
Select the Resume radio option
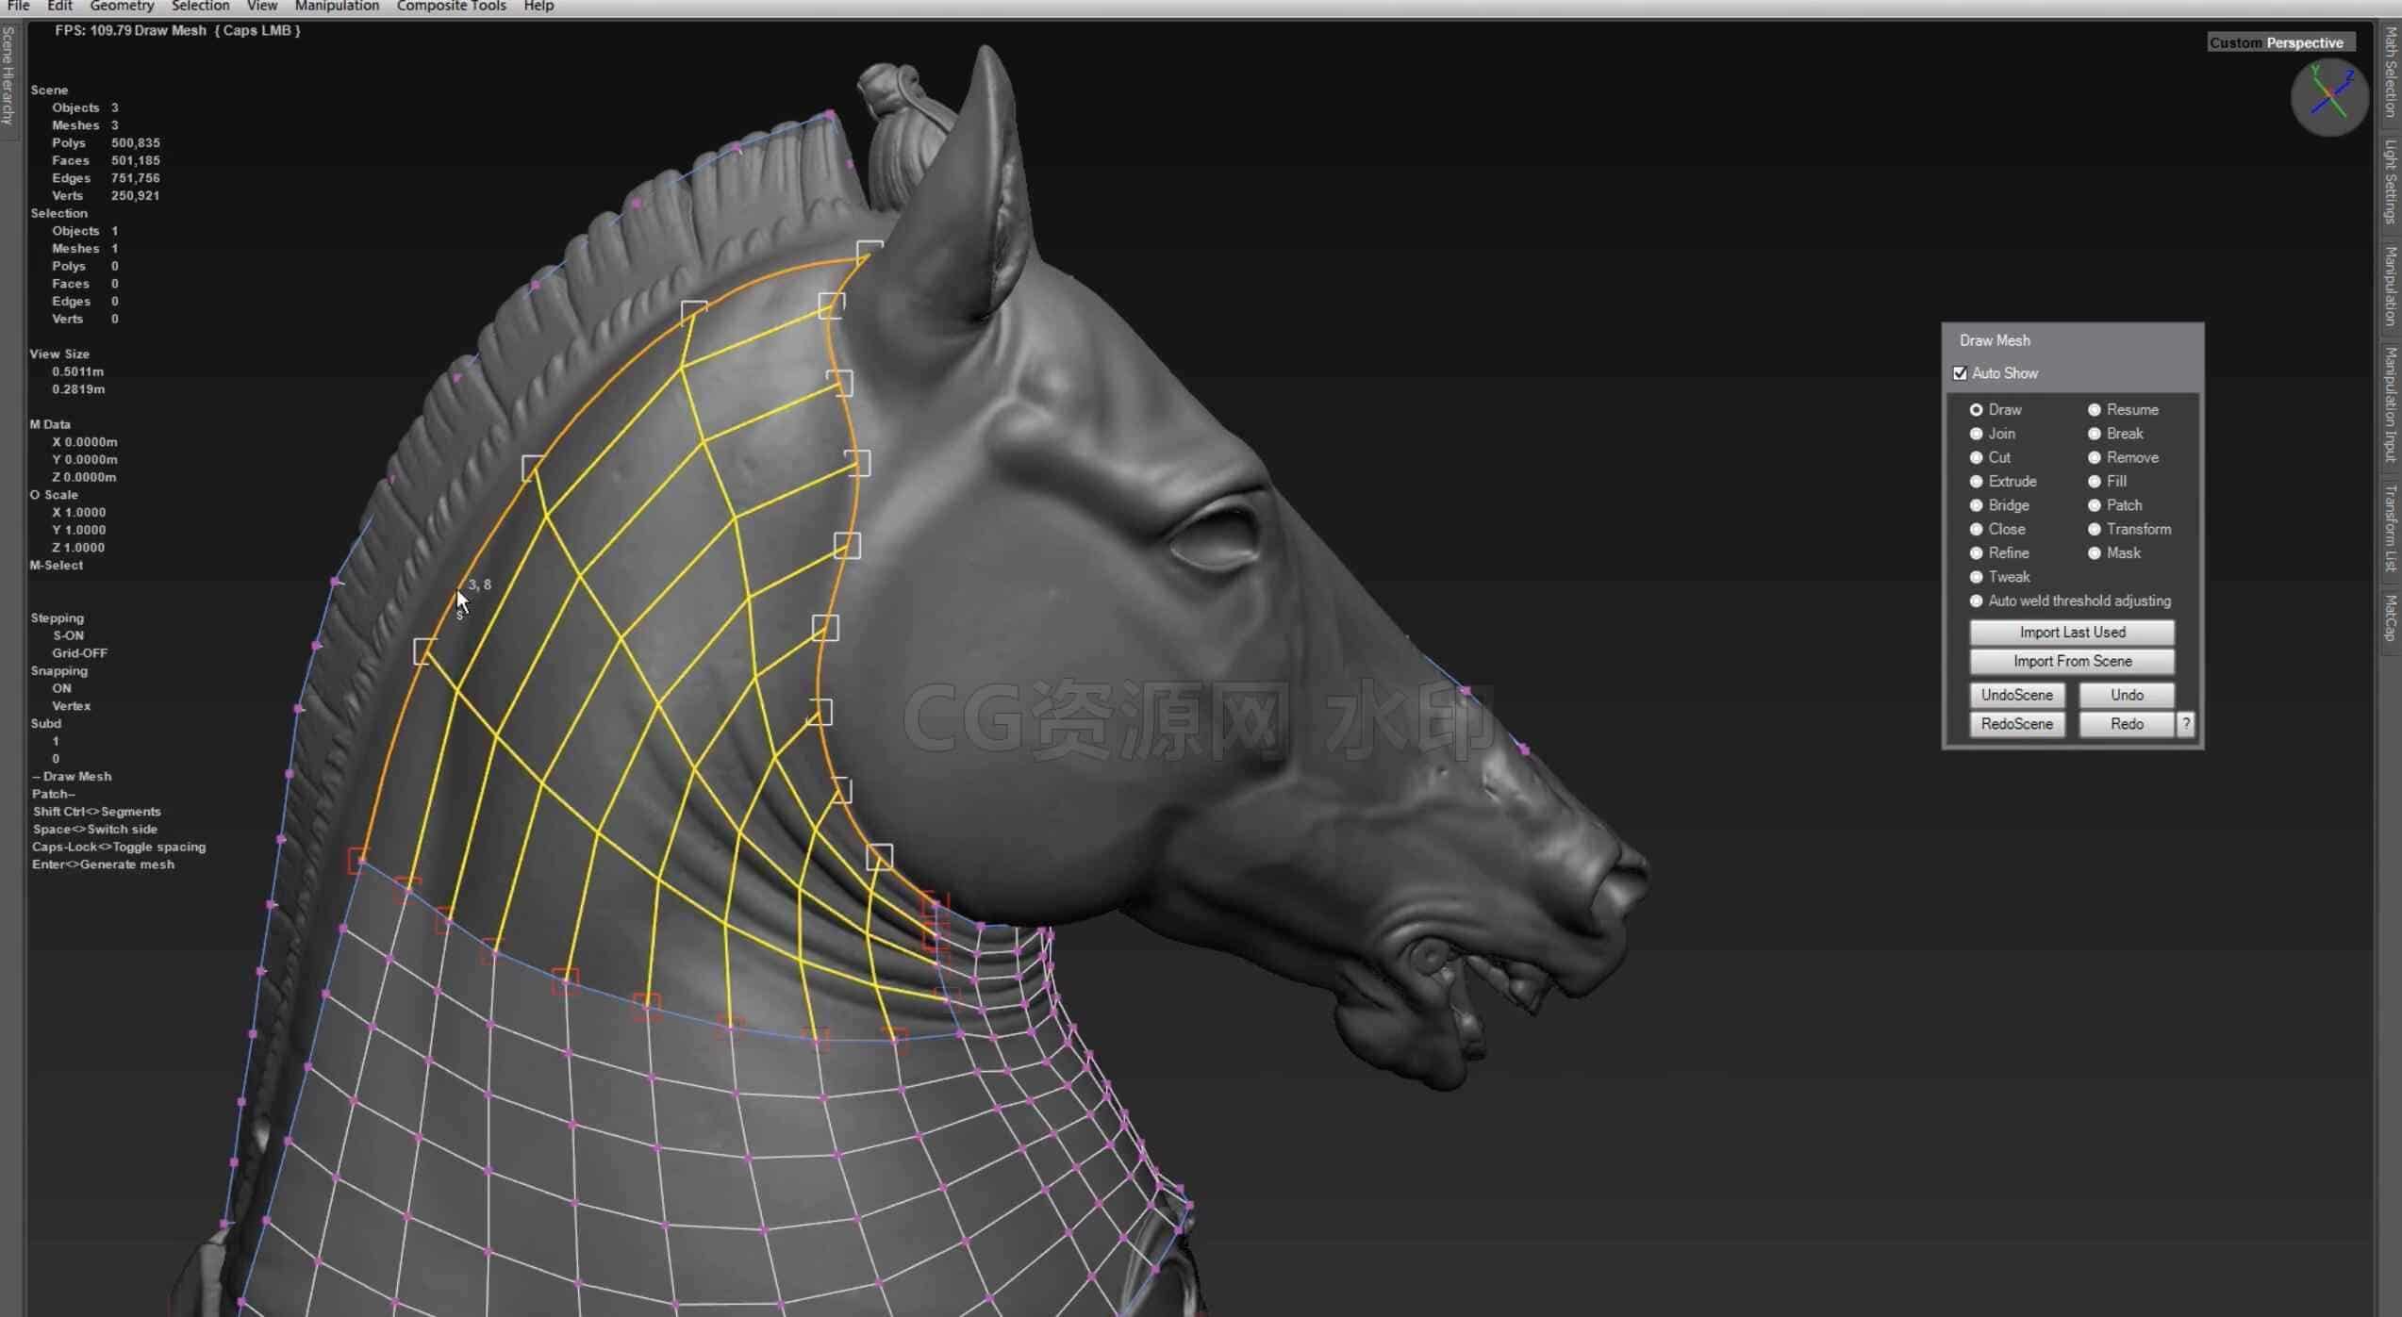point(2094,410)
